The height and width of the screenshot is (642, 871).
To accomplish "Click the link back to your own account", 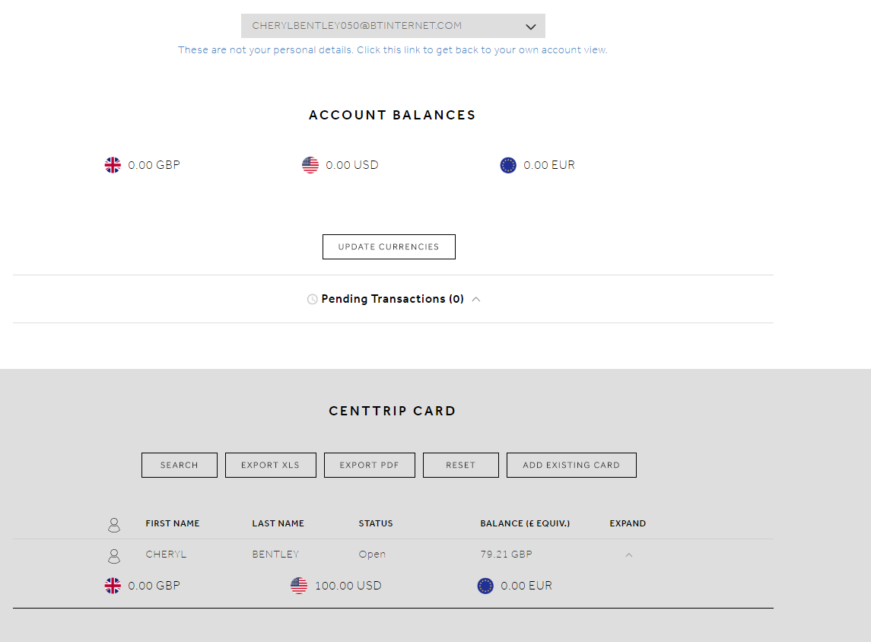I will (393, 50).
